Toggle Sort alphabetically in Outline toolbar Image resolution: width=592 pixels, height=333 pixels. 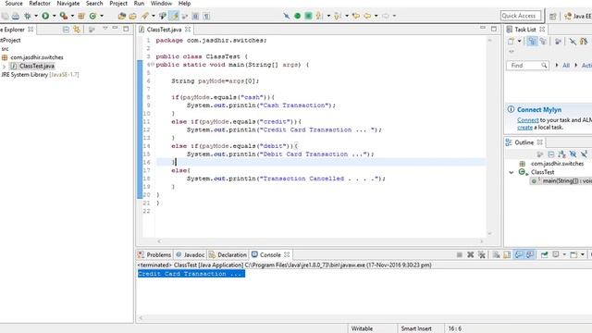click(x=561, y=154)
